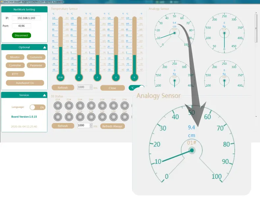Click DI status indicator 07#
260x206 pixels.
(x=125, y=106)
